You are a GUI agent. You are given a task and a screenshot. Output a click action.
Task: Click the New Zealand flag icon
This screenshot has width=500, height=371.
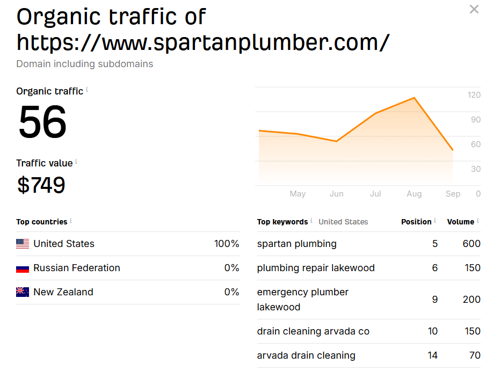(23, 292)
